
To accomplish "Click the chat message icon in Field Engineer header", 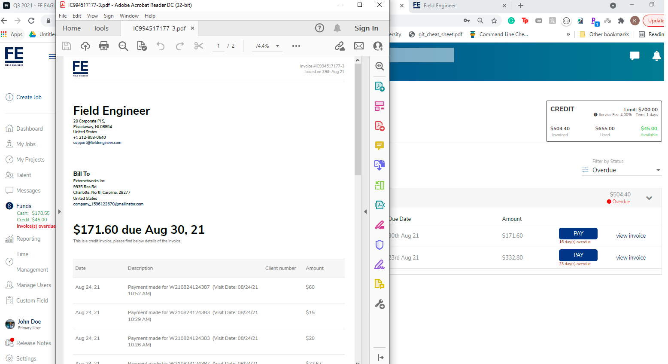I will point(635,55).
